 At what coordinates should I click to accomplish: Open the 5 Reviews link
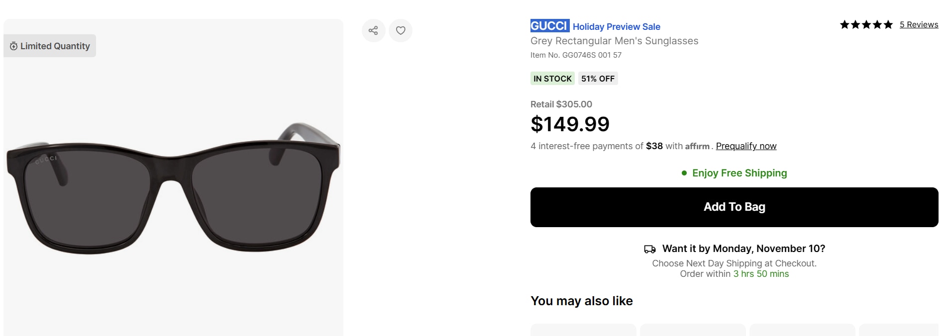919,25
